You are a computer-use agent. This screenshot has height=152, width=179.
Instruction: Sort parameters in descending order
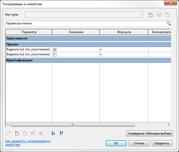[61, 133]
